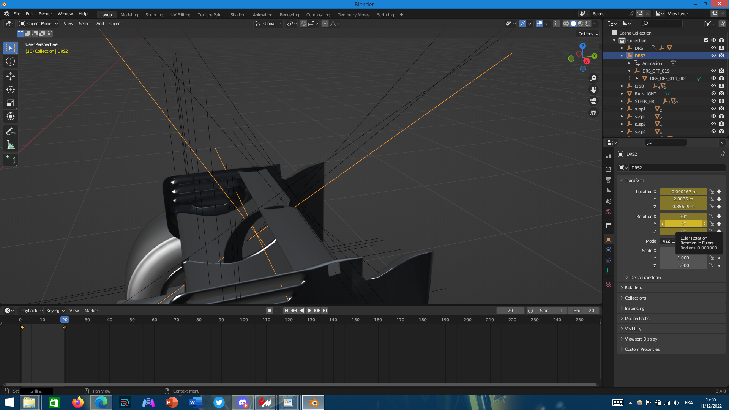Image resolution: width=729 pixels, height=410 pixels.
Task: Toggle Collection exclude checkbox
Action: click(x=706, y=40)
